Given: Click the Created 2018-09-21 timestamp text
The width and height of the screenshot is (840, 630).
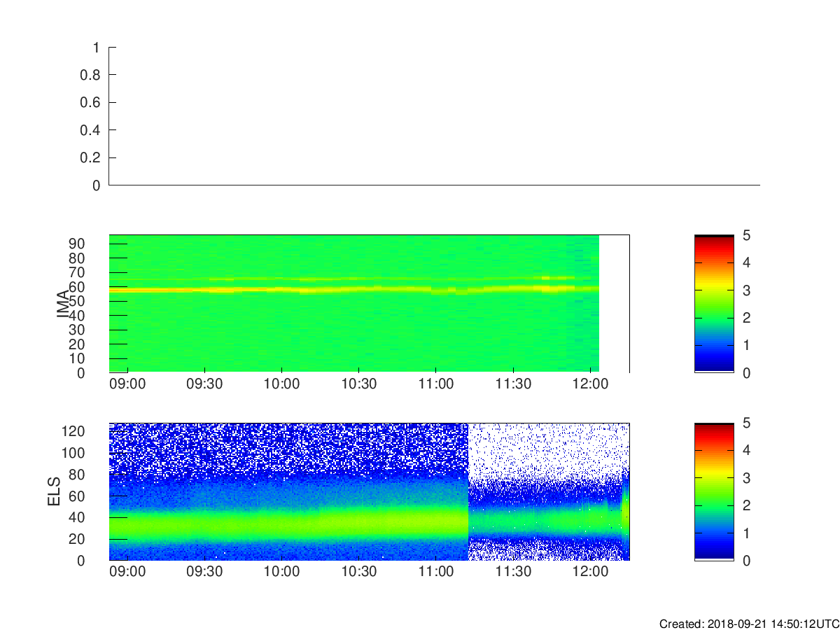Looking at the screenshot, I should pos(749,624).
